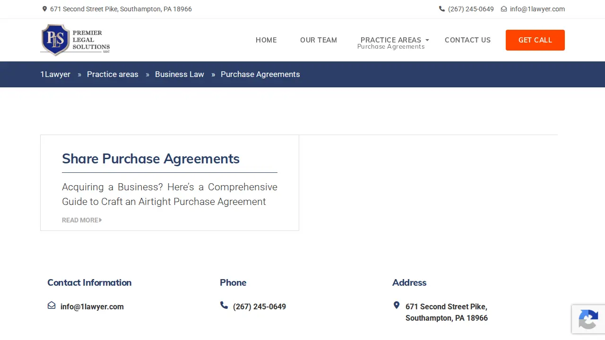Click the Purchase Agreements submenu text under nav
Screen dimensions: 605x340
point(391,47)
